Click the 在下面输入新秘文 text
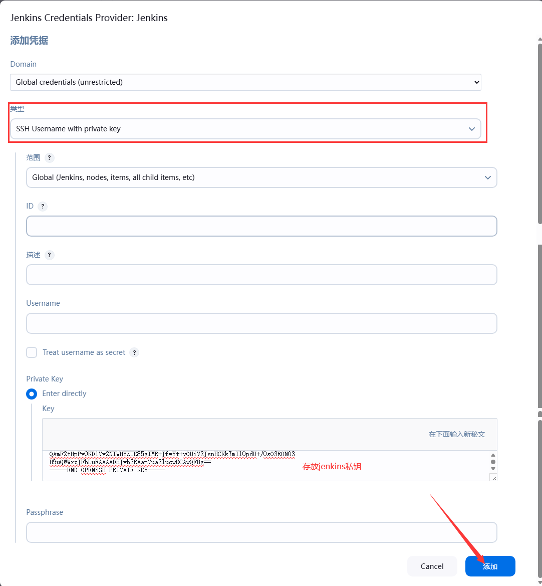This screenshot has width=542, height=586. (x=456, y=434)
